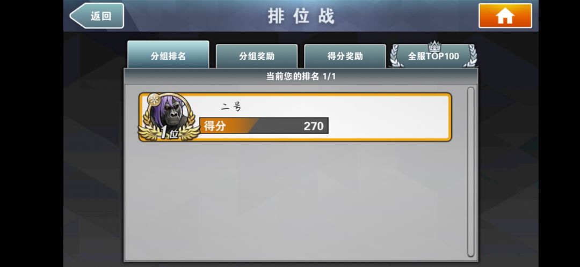Viewport: 580px width, 267px height.
Task: Click the left silver laurel on TOP100 tab
Action: point(395,56)
